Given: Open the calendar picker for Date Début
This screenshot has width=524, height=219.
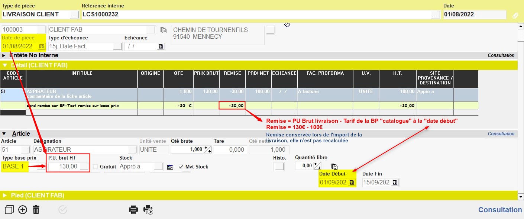Looking at the screenshot, I should point(351,183).
